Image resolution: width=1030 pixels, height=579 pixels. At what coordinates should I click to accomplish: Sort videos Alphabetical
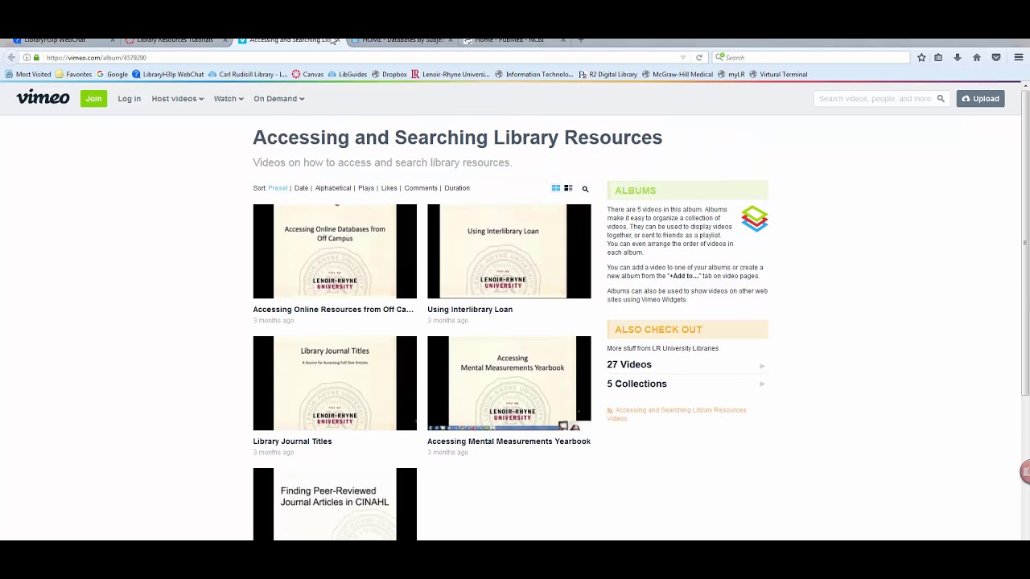click(x=333, y=188)
